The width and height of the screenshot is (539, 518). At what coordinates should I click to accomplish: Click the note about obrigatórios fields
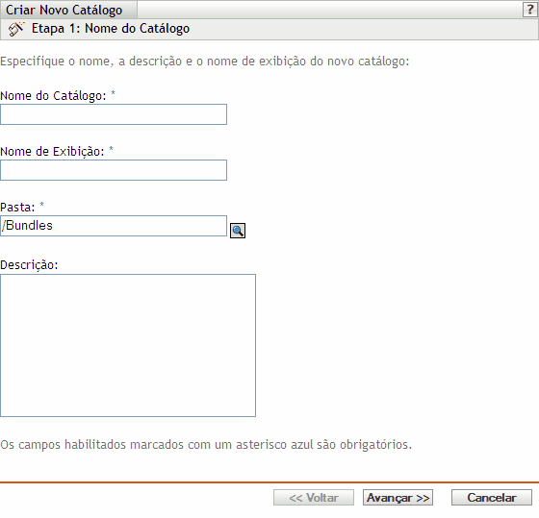click(x=206, y=445)
